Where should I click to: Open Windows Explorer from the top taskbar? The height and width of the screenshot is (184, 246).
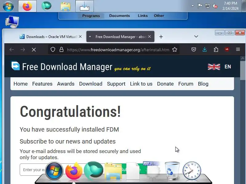65,6
